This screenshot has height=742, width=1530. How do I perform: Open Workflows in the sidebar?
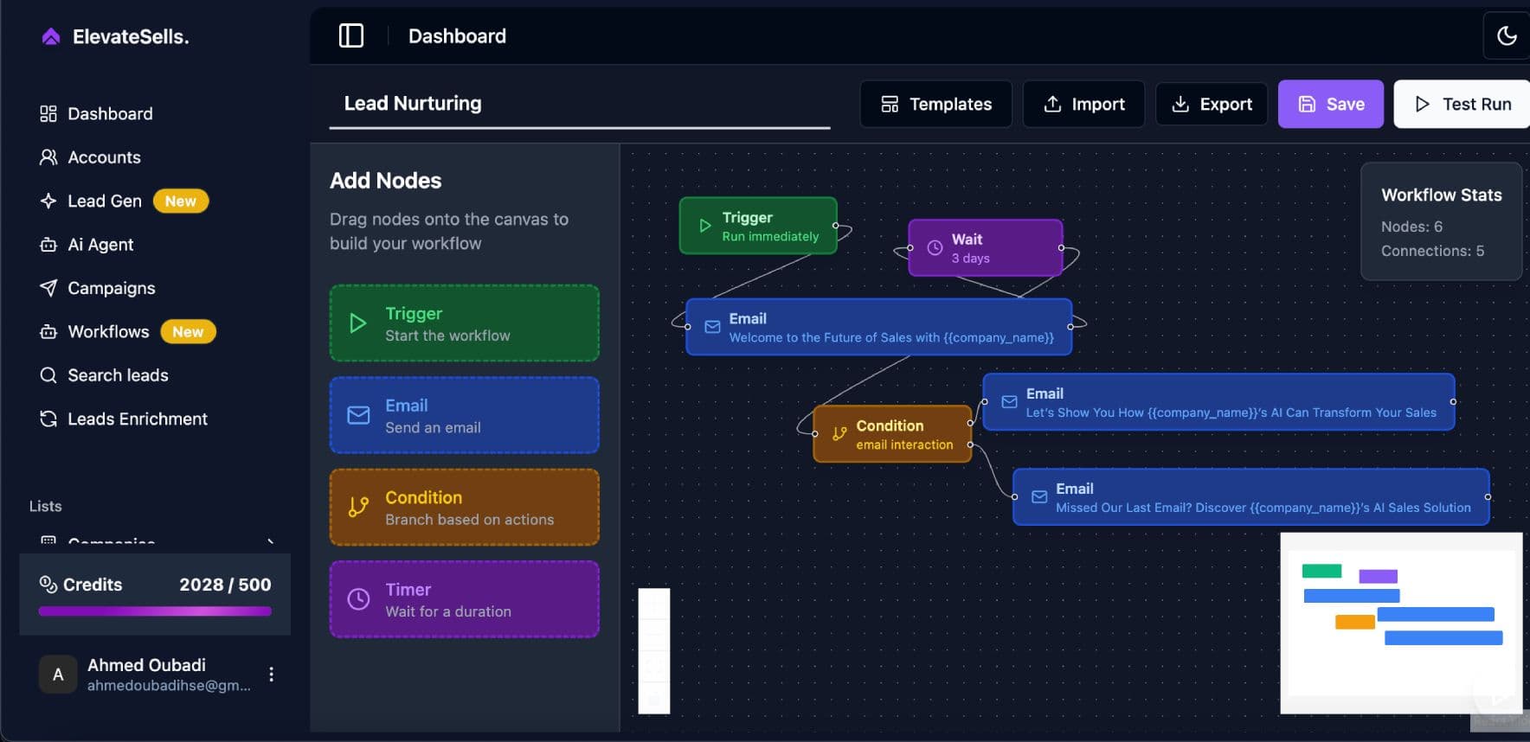(108, 332)
